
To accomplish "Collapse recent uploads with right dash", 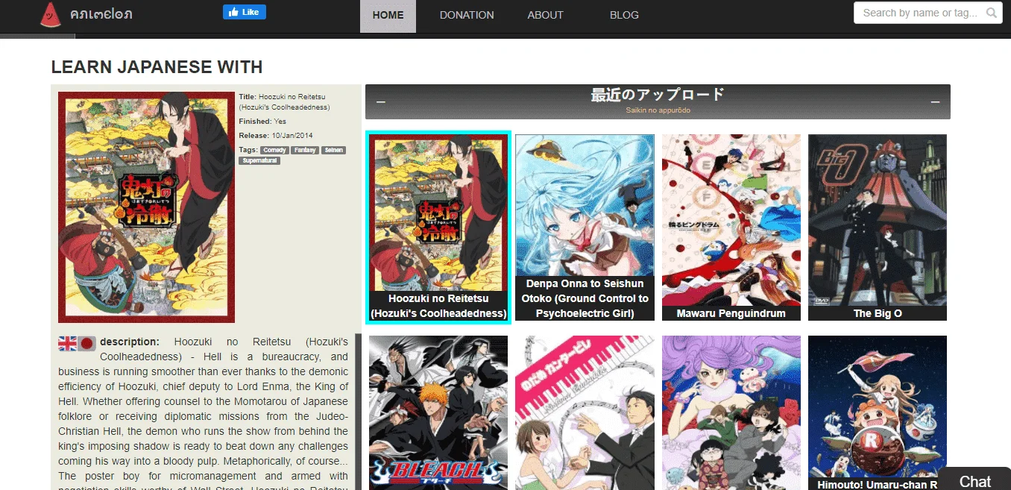I will point(935,103).
